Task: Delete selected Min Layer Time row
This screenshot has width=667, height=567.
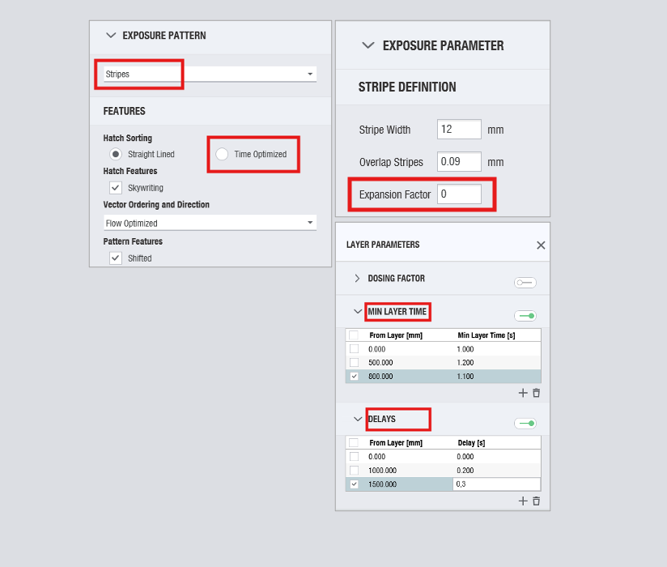Action: tap(536, 393)
